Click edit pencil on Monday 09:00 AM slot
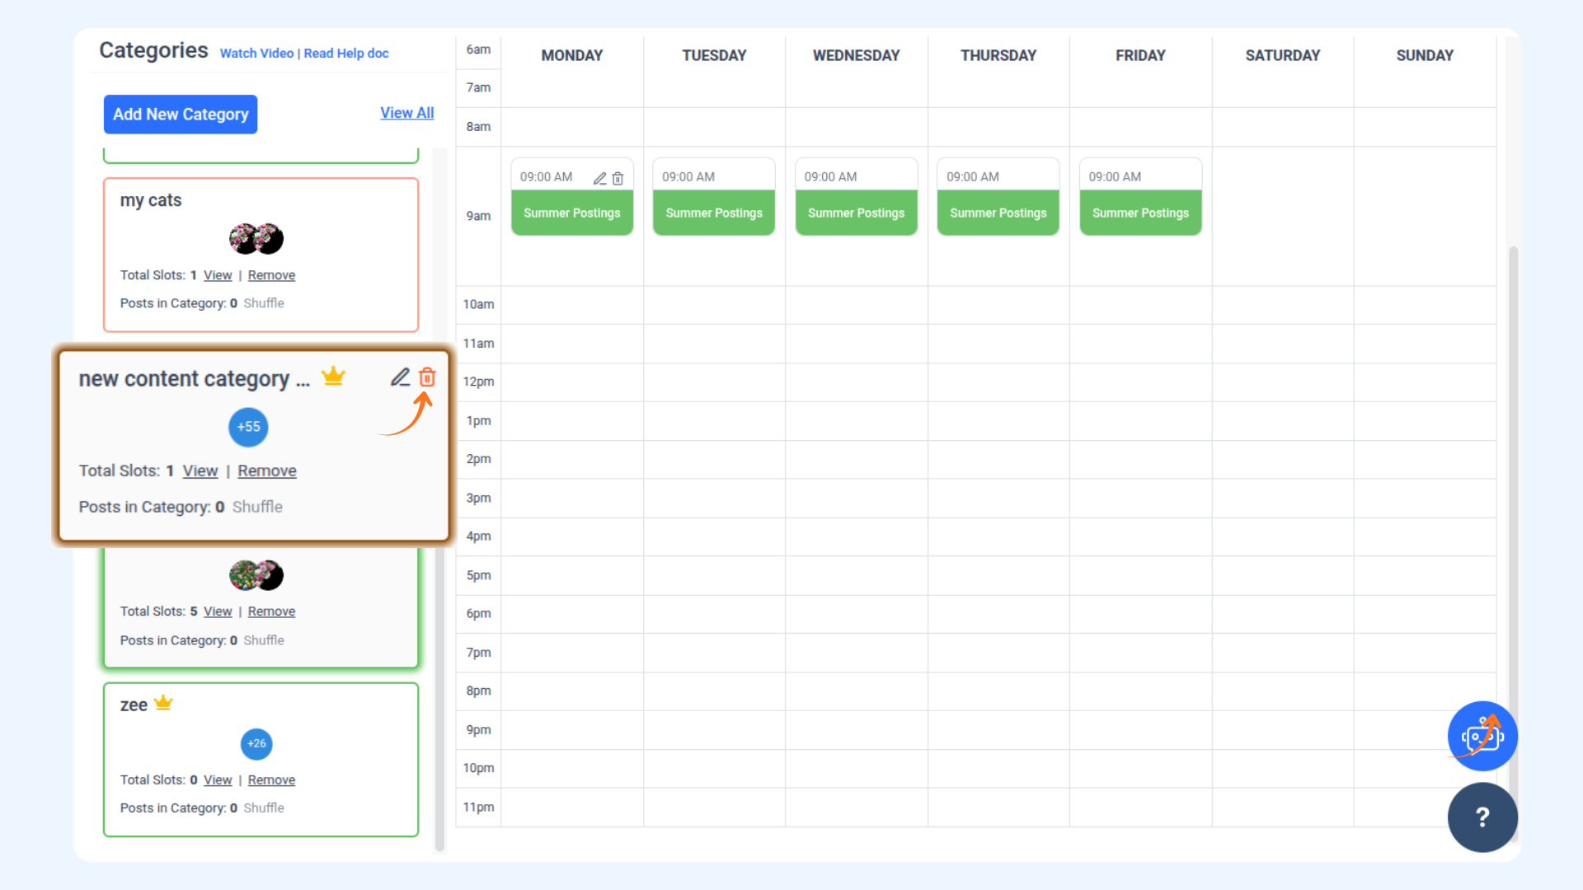The height and width of the screenshot is (890, 1583). (x=600, y=178)
